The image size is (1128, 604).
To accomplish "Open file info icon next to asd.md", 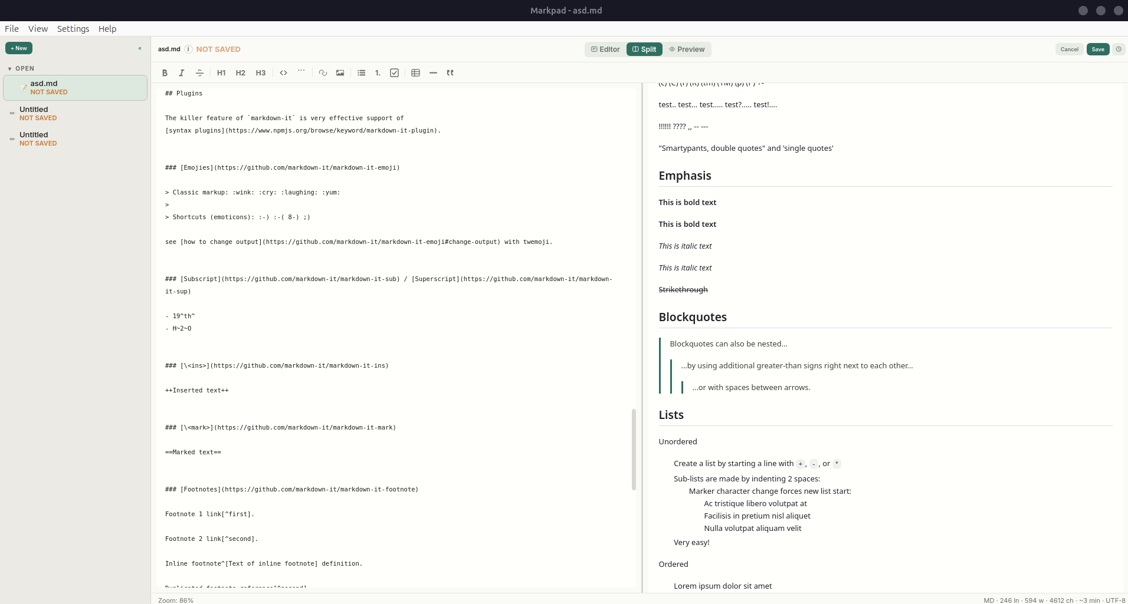I will click(x=188, y=49).
